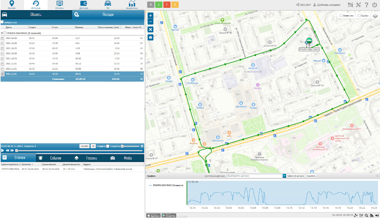Collapse the График chart panel
380x218 pixels.
(377, 176)
